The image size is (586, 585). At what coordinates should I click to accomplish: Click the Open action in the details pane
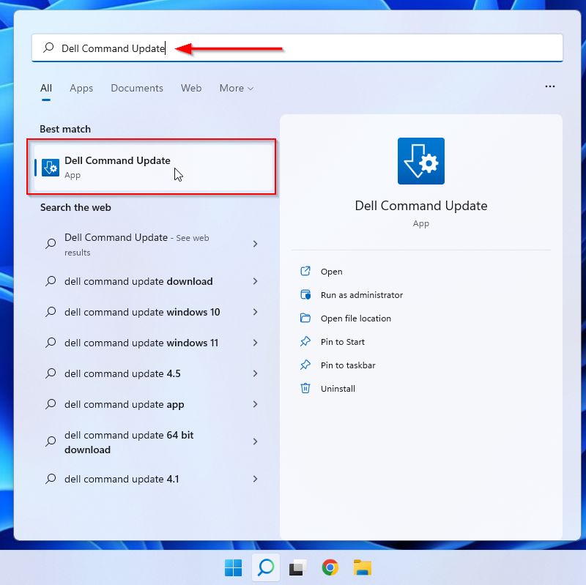331,272
